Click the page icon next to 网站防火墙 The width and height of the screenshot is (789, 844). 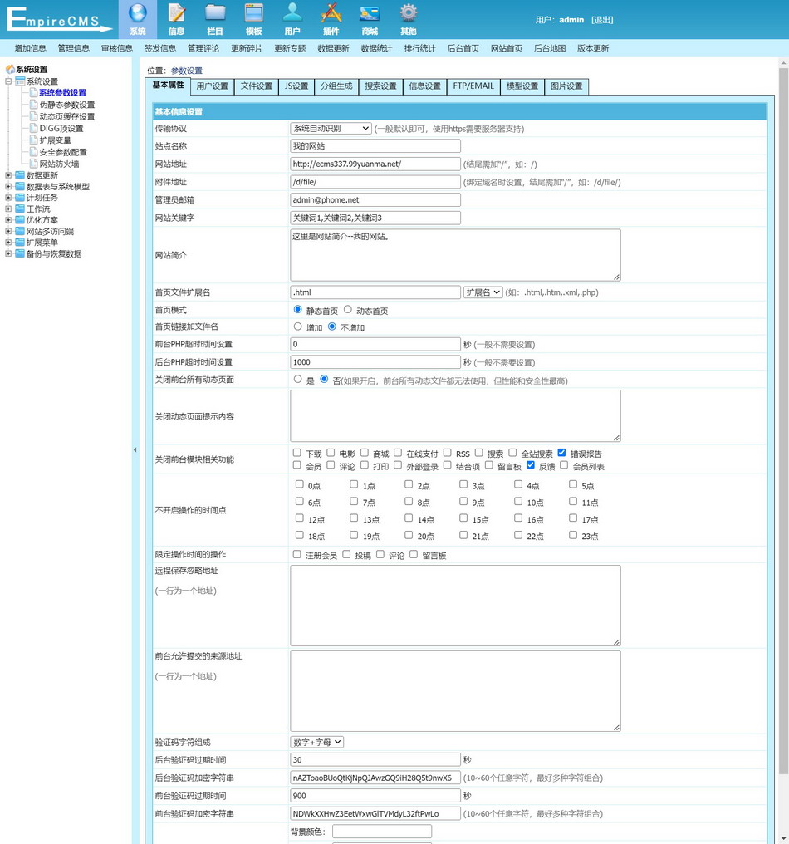33,164
